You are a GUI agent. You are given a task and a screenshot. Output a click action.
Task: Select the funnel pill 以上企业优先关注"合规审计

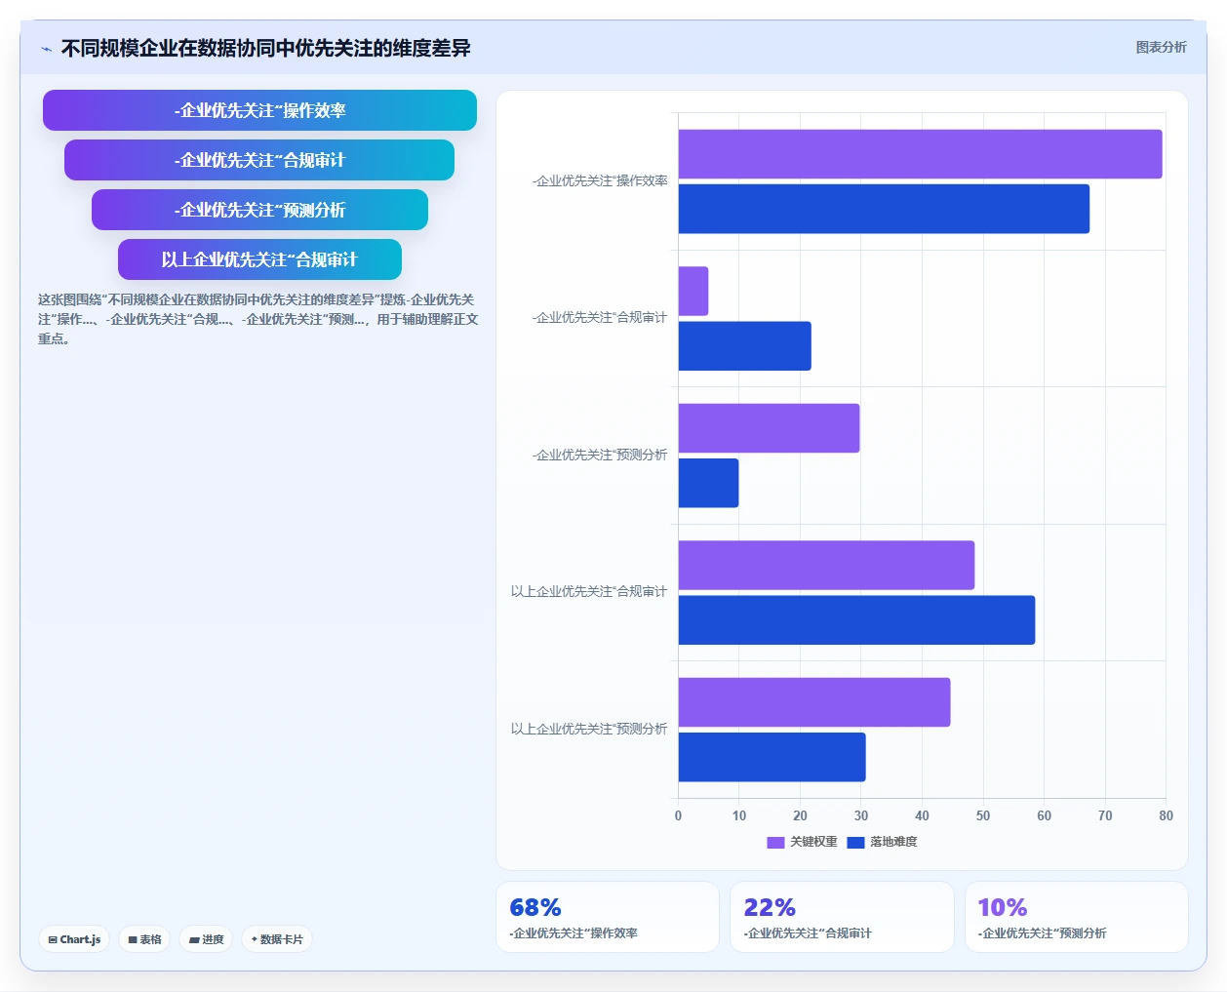pyautogui.click(x=259, y=259)
